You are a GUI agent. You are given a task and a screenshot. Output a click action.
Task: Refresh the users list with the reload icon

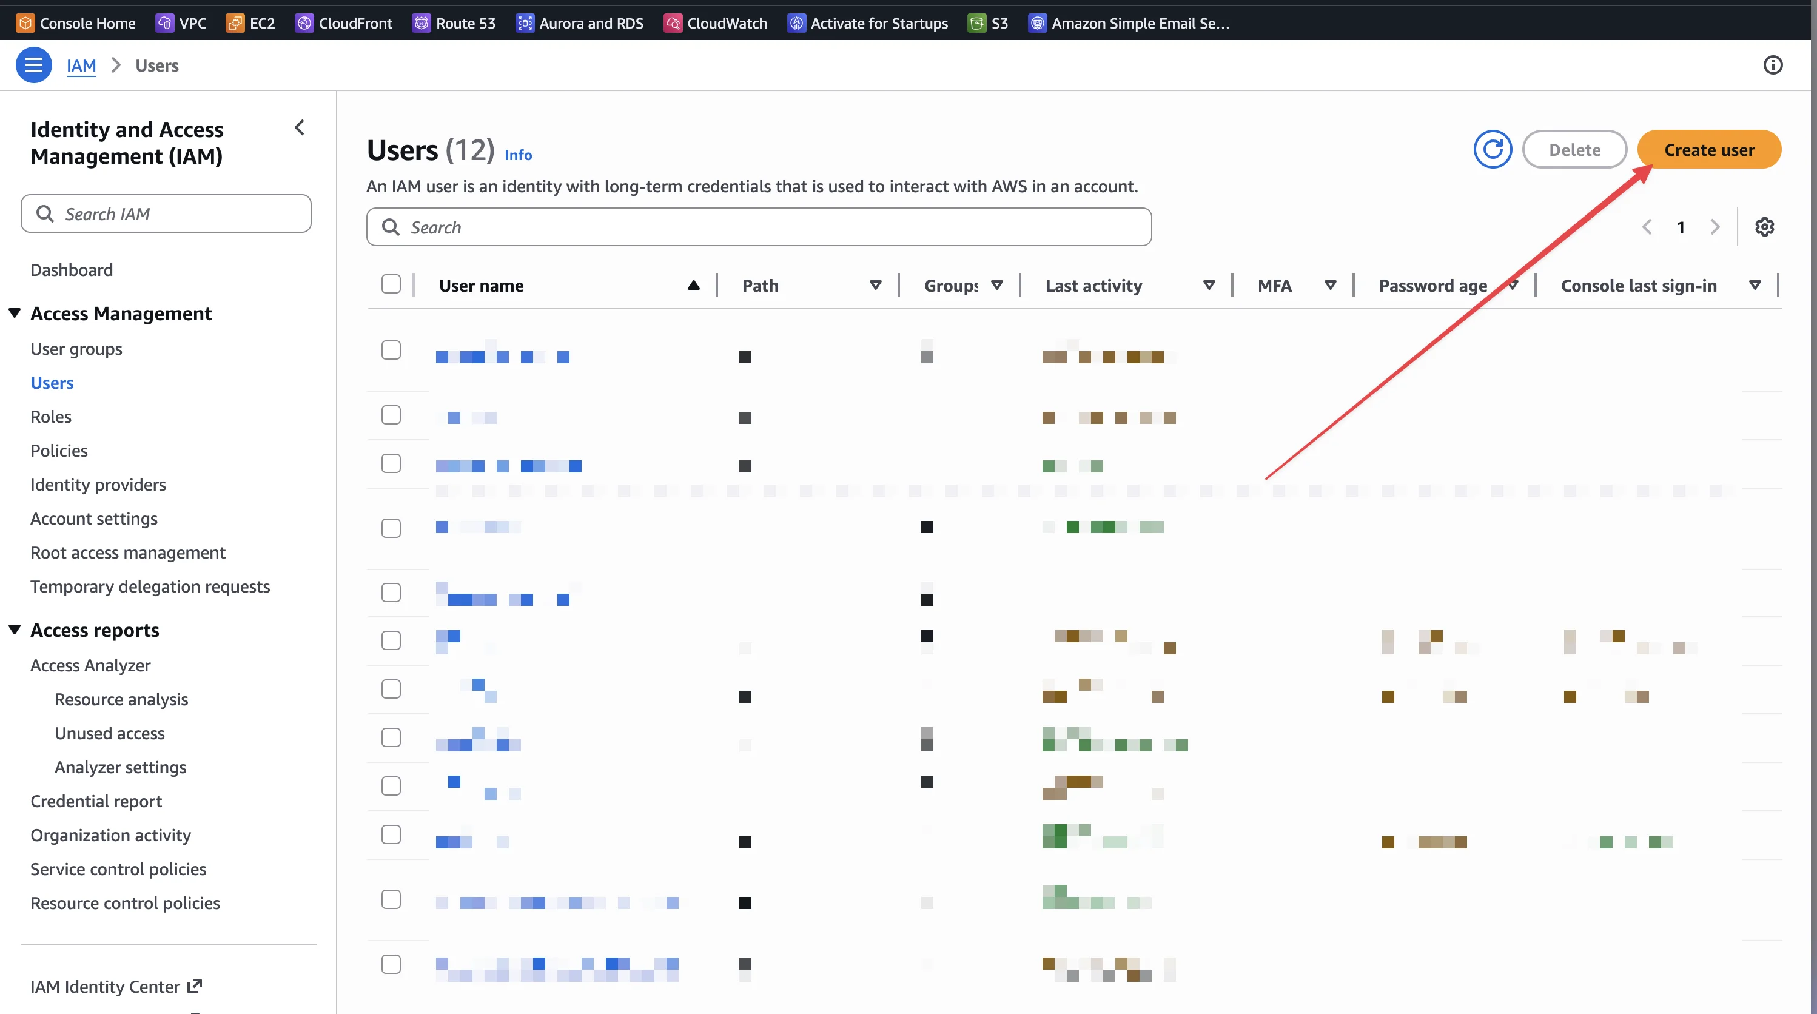[x=1493, y=149]
